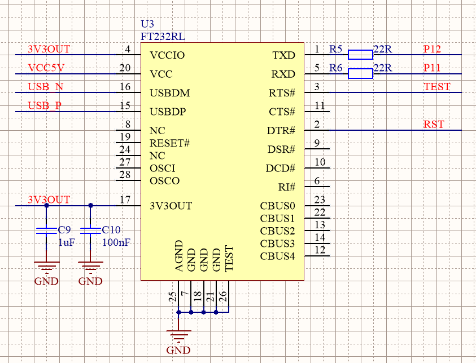Viewport: 476px width, 363px height.
Task: Select the 100nF capacitor value
Action: pyautogui.click(x=116, y=242)
